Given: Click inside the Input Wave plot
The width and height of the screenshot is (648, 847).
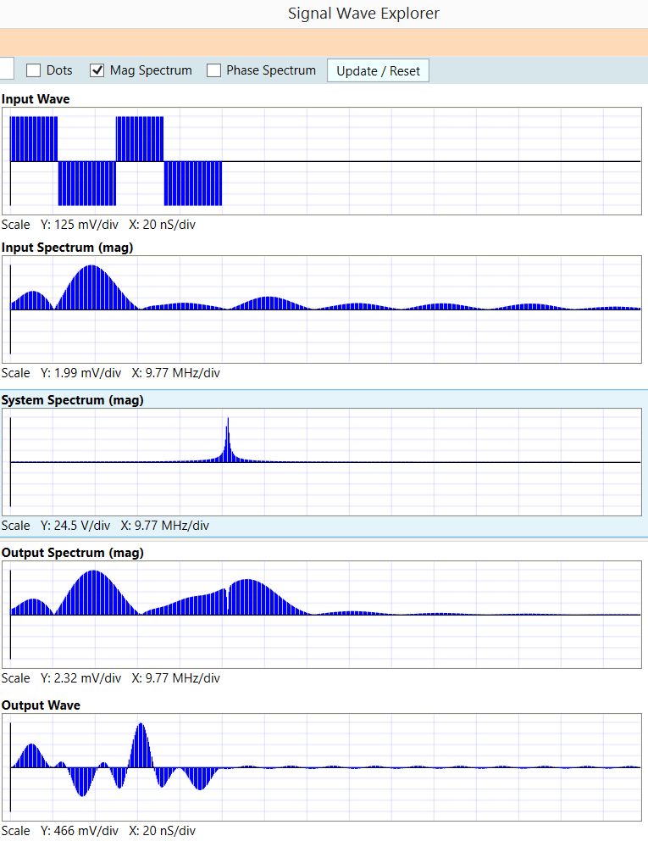Looking at the screenshot, I should (322, 161).
